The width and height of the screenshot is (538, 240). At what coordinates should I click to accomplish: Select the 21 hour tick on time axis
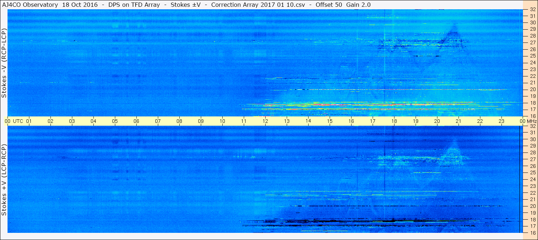459,121
